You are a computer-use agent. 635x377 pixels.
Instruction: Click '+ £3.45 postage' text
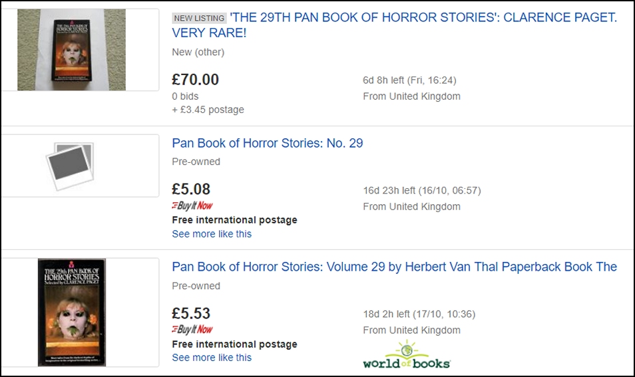coord(208,110)
